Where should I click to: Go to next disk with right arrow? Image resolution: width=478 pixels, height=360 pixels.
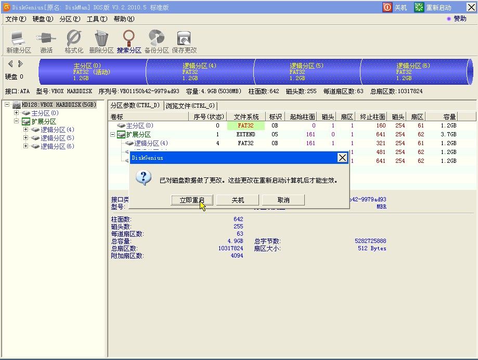[20, 63]
